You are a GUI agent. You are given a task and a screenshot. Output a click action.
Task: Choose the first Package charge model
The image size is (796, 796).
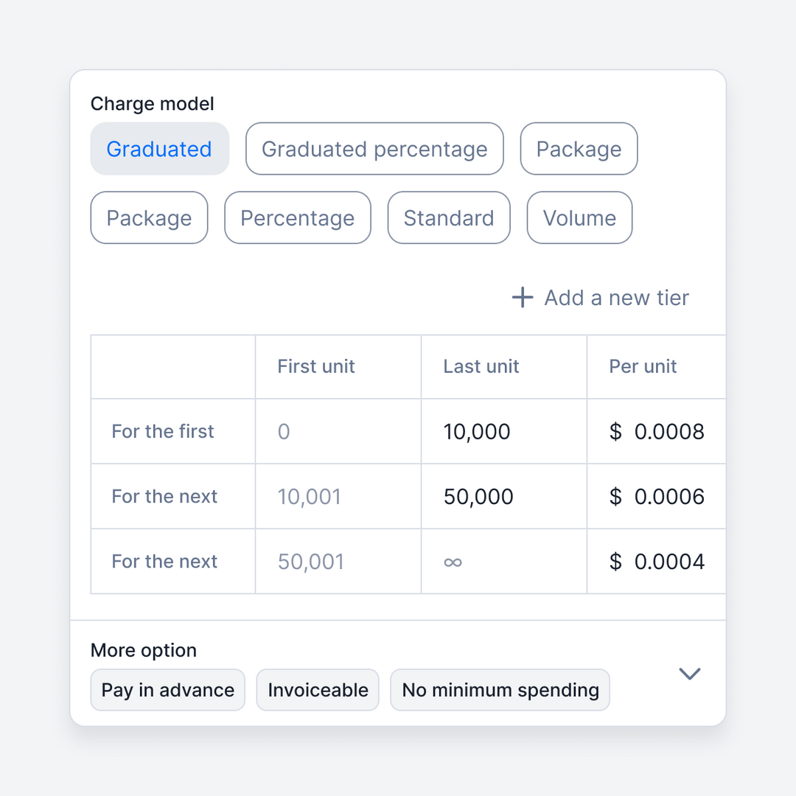[x=579, y=149]
